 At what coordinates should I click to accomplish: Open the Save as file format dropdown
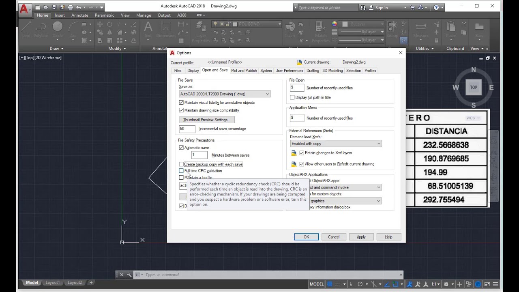coord(225,94)
